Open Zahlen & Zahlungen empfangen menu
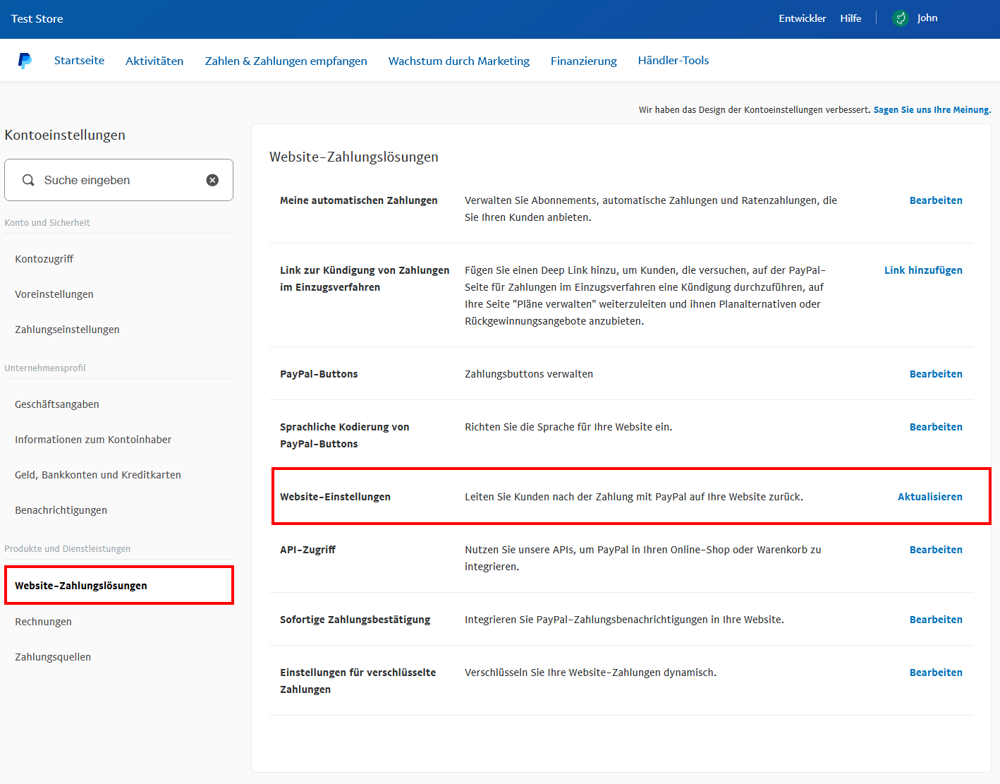Screen dimensions: 1000x784 click(x=286, y=61)
